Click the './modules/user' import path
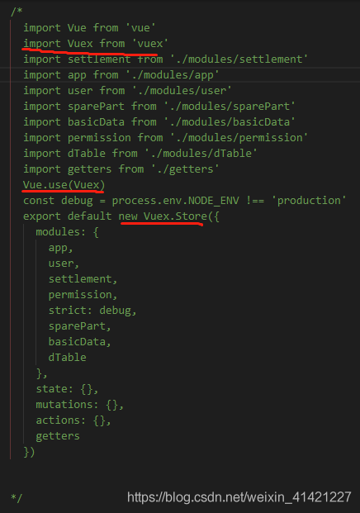 182,91
